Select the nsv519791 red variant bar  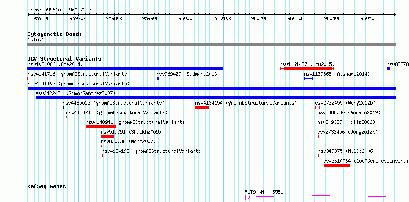tap(108, 136)
